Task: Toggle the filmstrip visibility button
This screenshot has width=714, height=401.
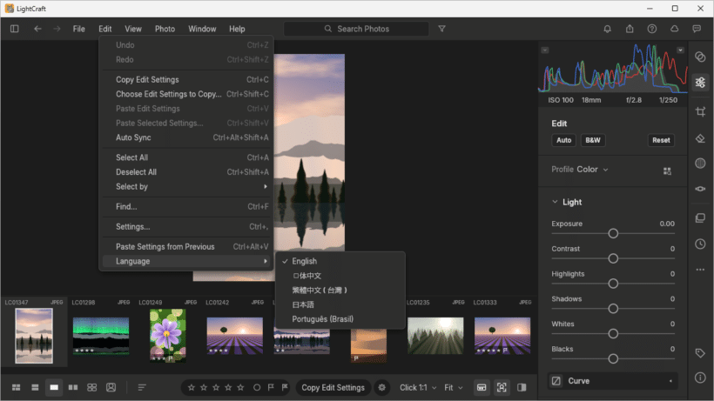Action: click(482, 387)
